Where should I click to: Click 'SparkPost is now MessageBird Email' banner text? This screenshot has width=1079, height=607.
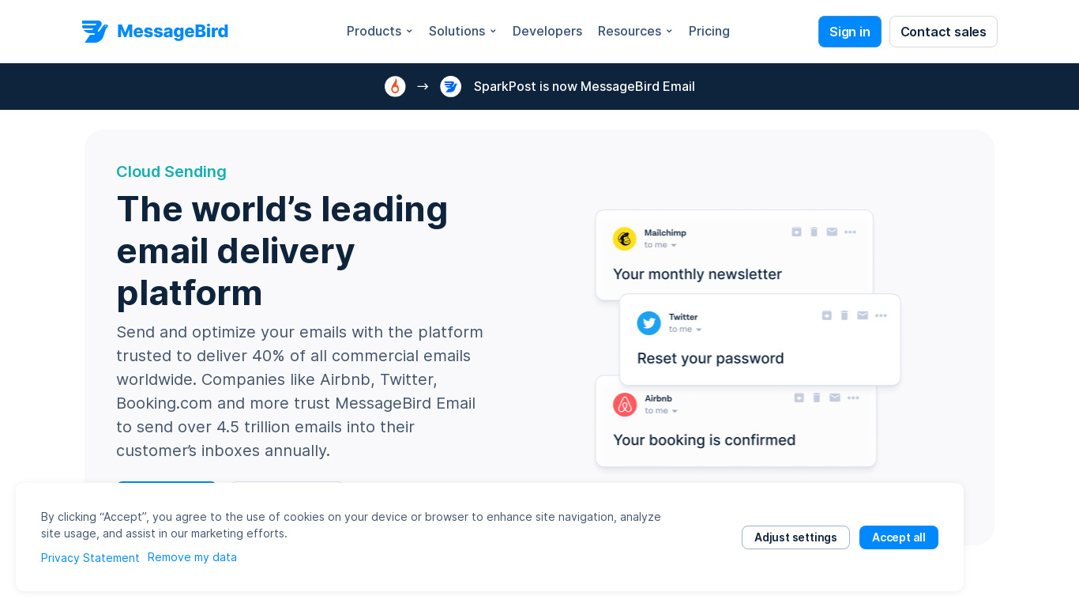pyautogui.click(x=585, y=86)
